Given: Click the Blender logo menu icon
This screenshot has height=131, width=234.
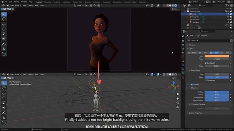Looking at the screenshot, I should point(3,2).
